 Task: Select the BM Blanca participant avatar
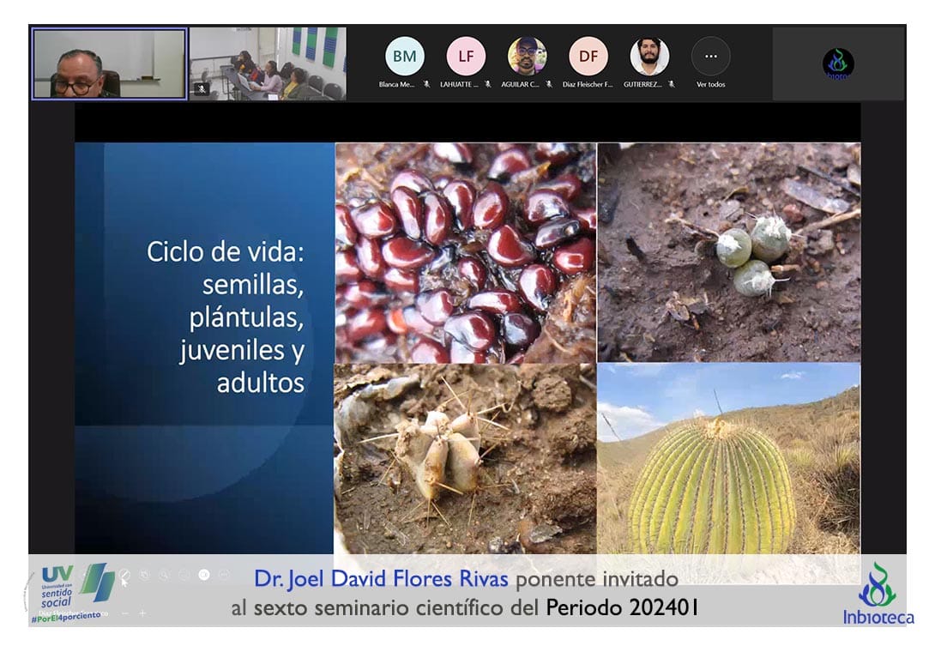click(404, 56)
